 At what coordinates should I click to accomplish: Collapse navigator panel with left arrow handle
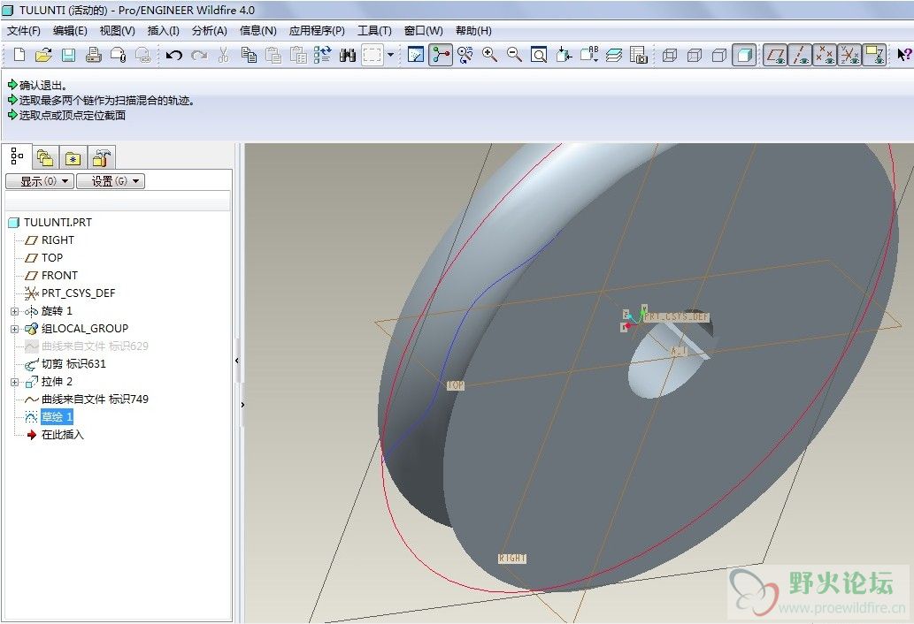click(x=236, y=361)
